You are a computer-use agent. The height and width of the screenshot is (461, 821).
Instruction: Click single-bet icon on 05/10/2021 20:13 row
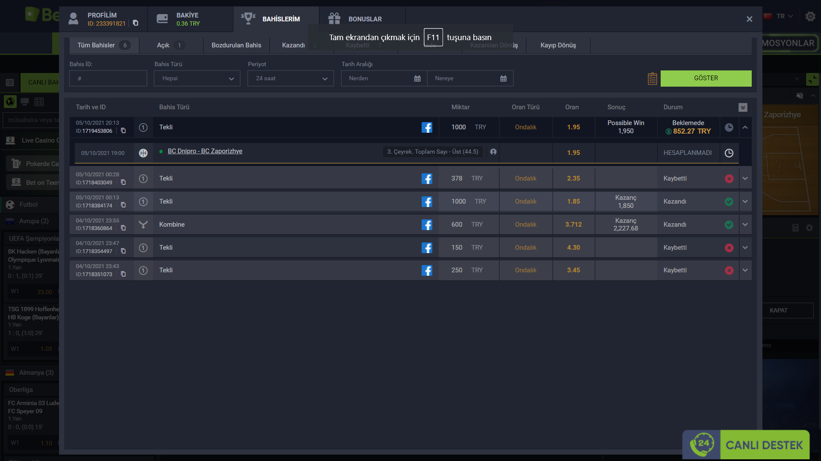coord(143,127)
